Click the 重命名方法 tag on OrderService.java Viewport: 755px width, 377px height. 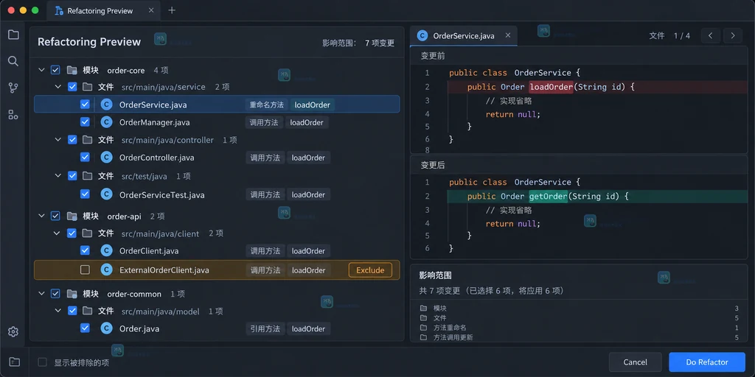266,105
